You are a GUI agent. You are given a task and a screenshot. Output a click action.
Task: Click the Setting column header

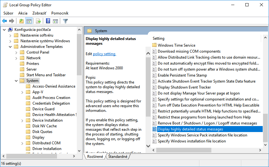coord(158,38)
